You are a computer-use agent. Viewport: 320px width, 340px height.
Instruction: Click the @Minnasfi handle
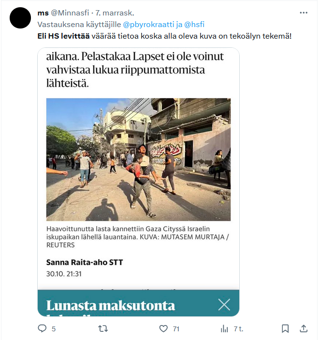[70, 13]
